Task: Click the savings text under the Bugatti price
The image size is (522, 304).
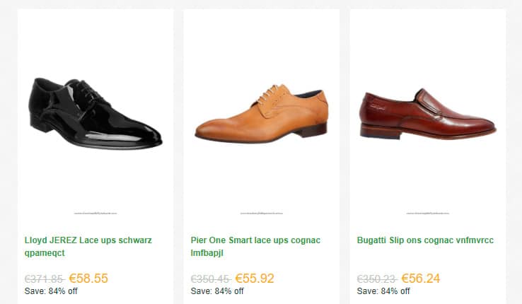Action: pos(383,291)
